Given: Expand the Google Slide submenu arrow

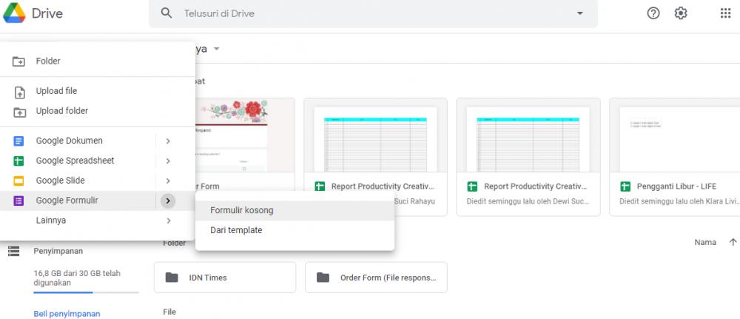Looking at the screenshot, I should (168, 181).
